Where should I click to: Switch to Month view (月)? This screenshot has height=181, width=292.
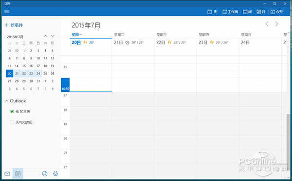click(x=261, y=12)
